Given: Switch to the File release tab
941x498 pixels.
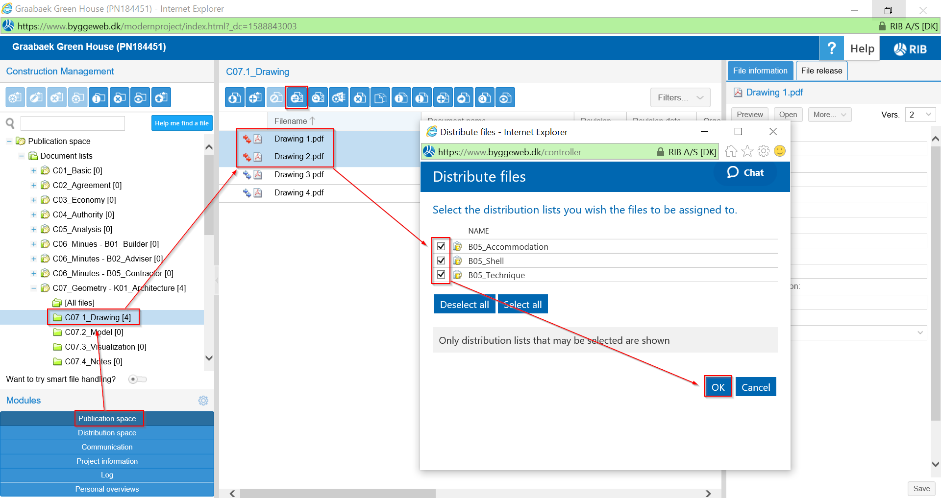Looking at the screenshot, I should tap(821, 71).
